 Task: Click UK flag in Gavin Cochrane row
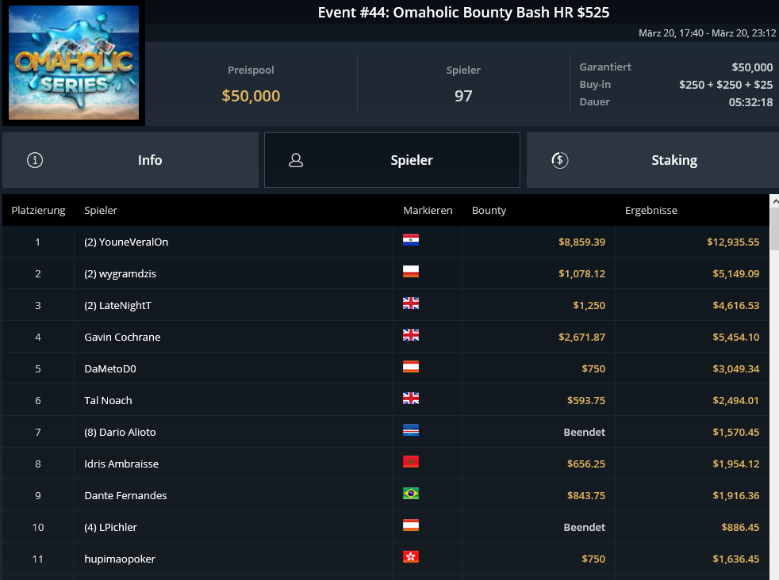tap(411, 335)
